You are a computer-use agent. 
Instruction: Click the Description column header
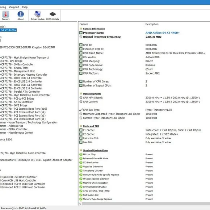click(152, 24)
